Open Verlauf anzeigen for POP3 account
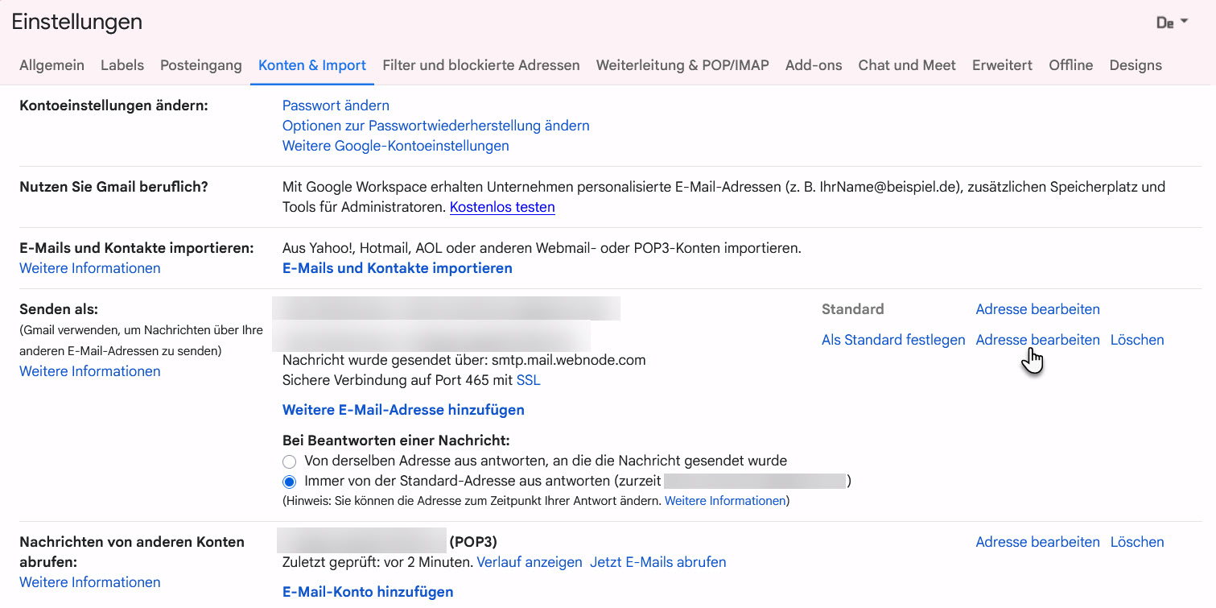The width and height of the screenshot is (1216, 608). [x=530, y=562]
